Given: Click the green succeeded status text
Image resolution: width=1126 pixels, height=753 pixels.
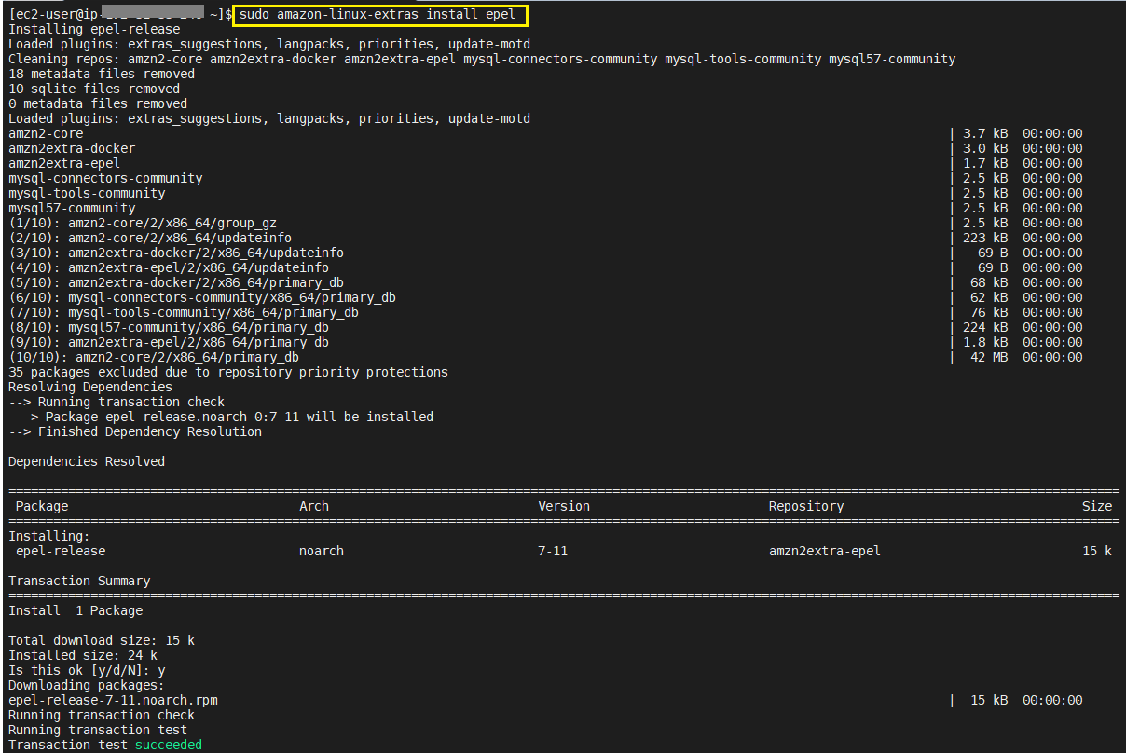Looking at the screenshot, I should (x=168, y=744).
